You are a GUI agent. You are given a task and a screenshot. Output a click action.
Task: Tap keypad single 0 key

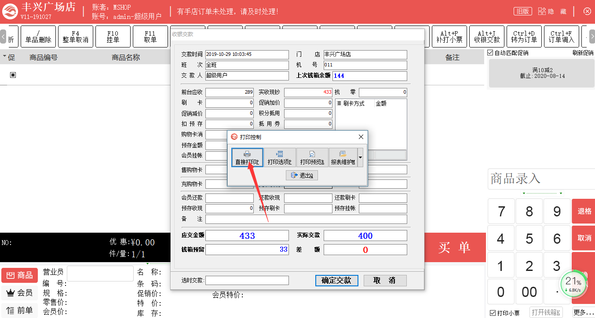tap(501, 292)
